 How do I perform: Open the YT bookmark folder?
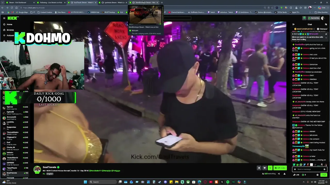pos(32,12)
